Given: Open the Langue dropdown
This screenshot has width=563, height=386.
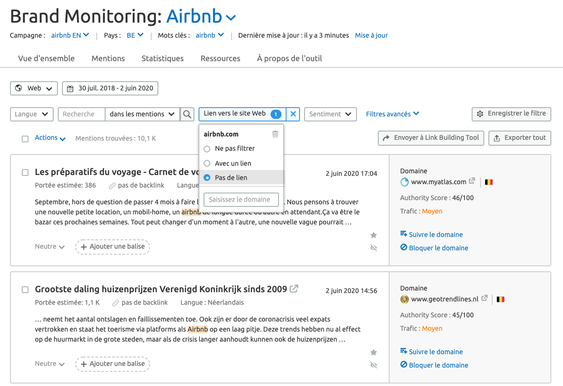Looking at the screenshot, I should coord(31,114).
